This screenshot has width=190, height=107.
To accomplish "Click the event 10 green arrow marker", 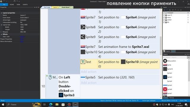I will pyautogui.click(x=47, y=76).
